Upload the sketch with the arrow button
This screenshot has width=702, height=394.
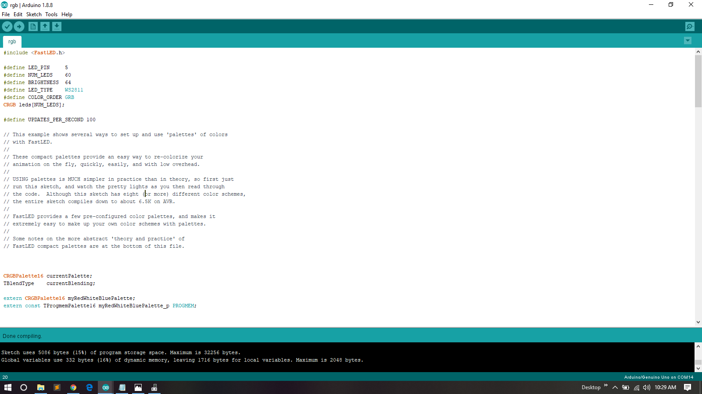(19, 27)
